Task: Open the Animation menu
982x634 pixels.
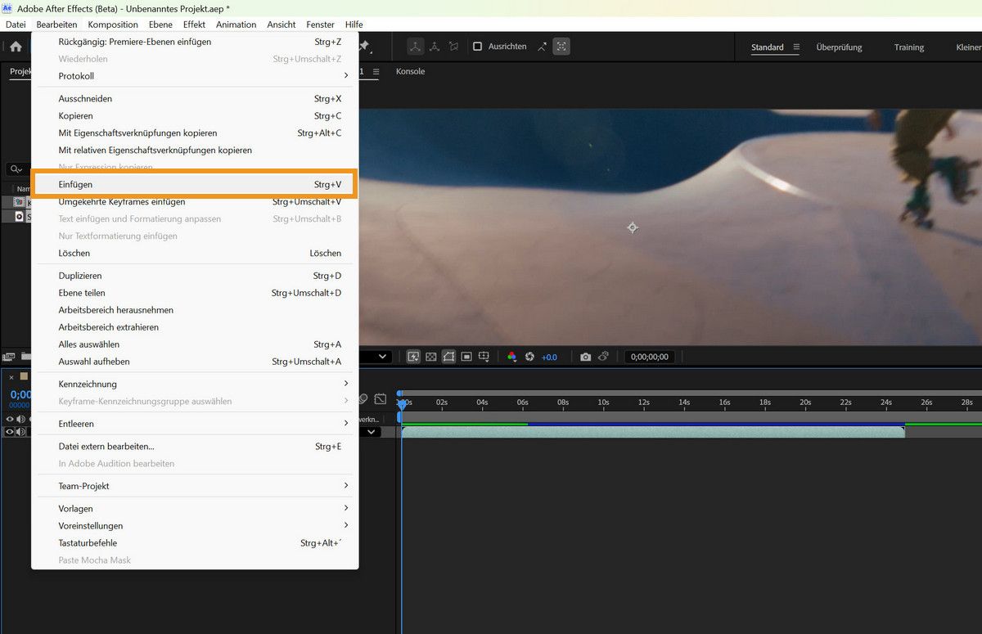Action: pyautogui.click(x=236, y=25)
